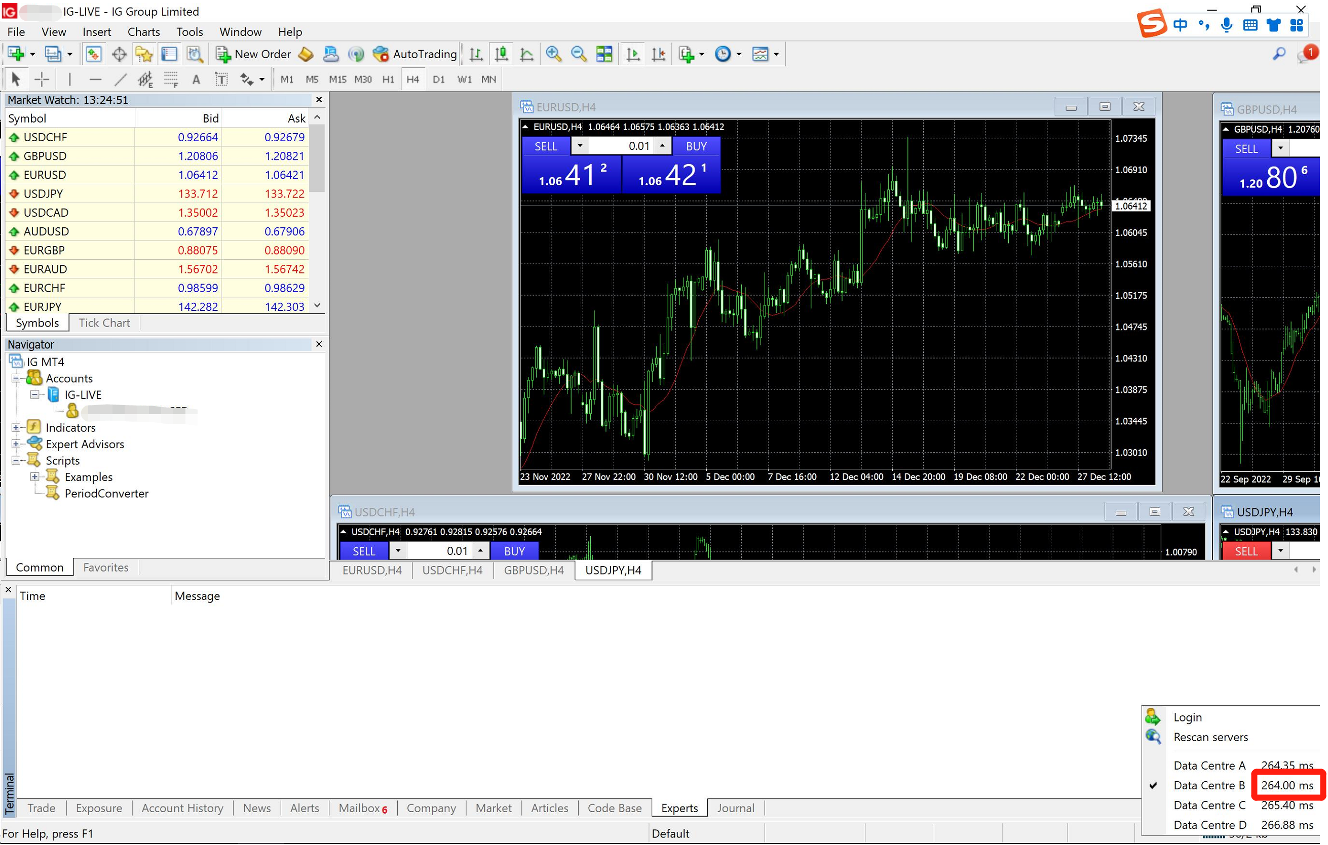The width and height of the screenshot is (1328, 845).
Task: Click SELL on the EURUSD chart
Action: 546,147
